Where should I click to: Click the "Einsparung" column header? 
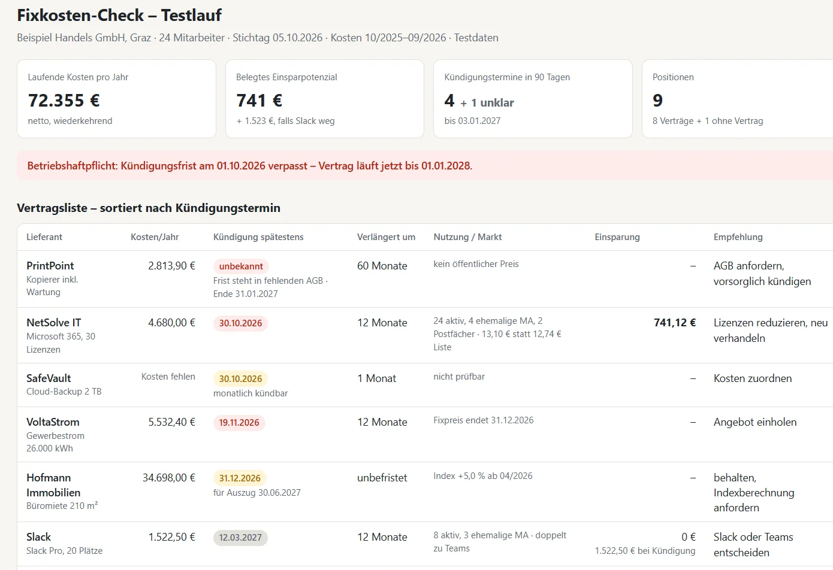617,237
